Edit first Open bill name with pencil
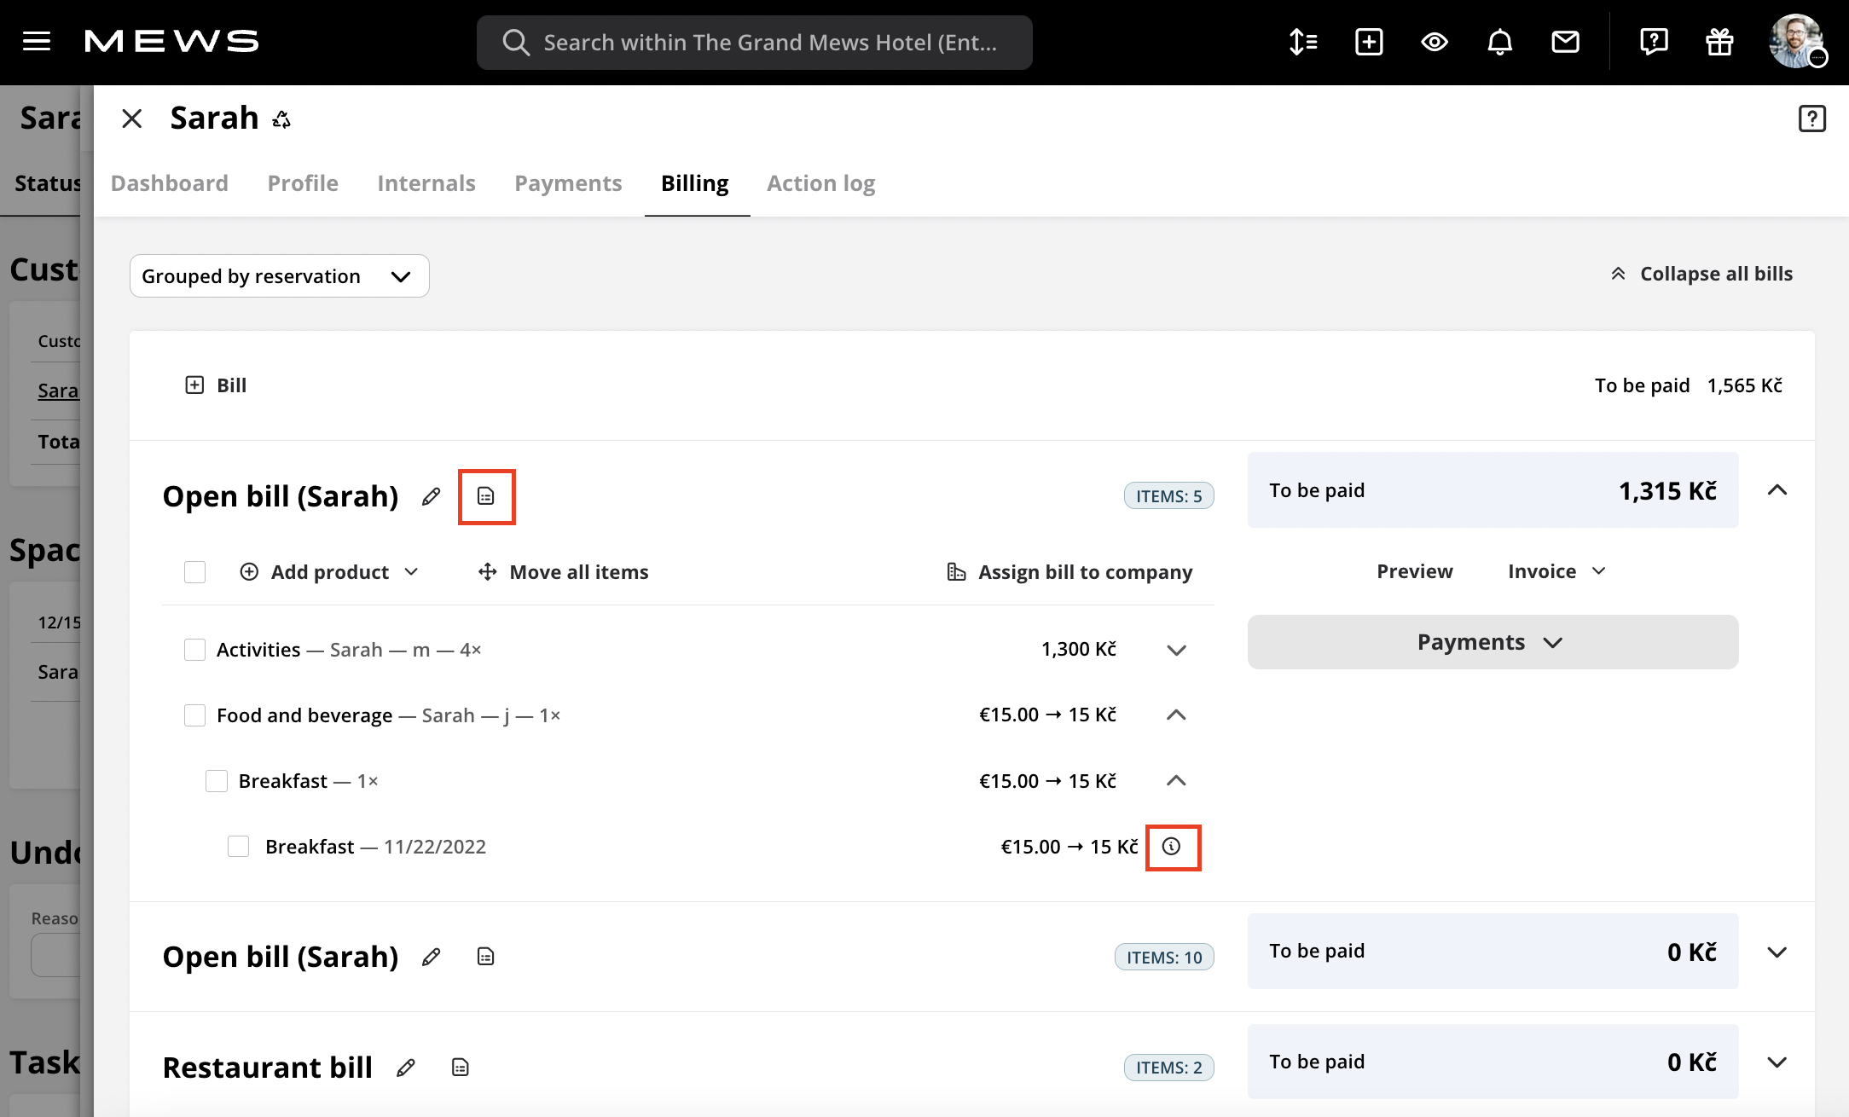 tap(432, 496)
